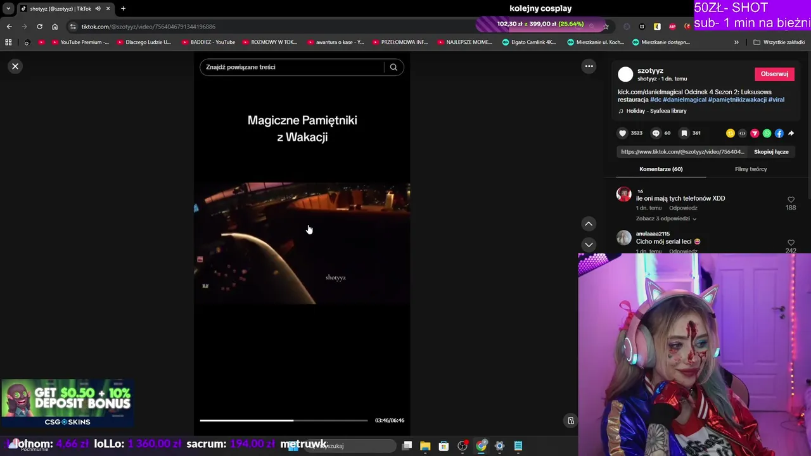Open the tab search dropdown arrow
Screen dimensions: 811x456
8,9
